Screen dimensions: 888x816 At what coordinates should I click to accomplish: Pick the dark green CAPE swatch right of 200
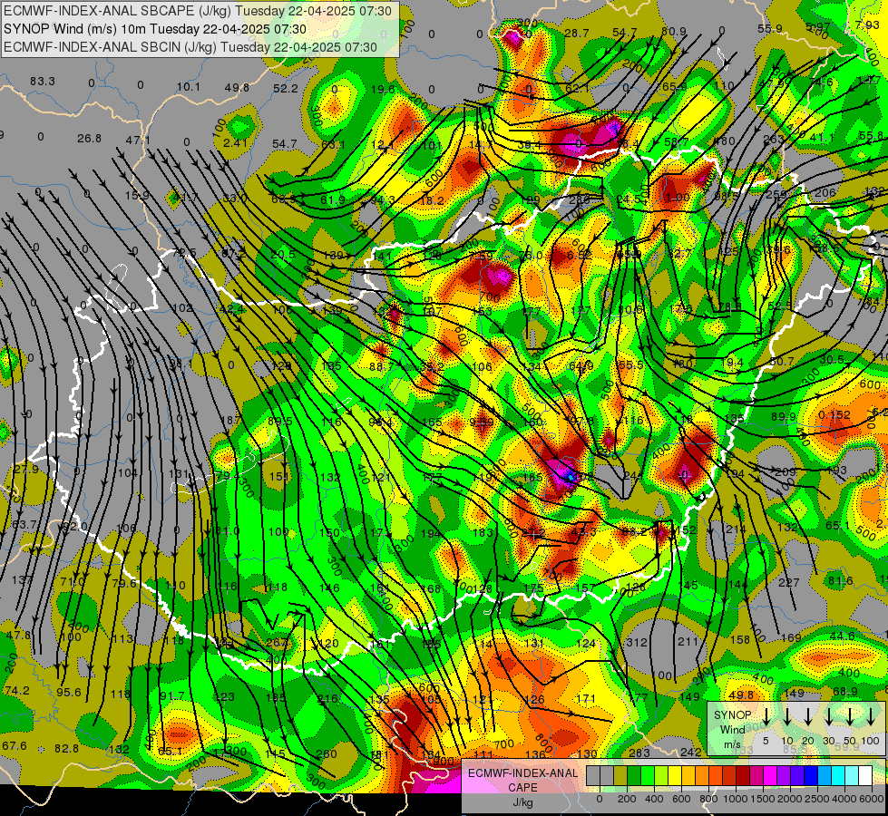(x=634, y=776)
